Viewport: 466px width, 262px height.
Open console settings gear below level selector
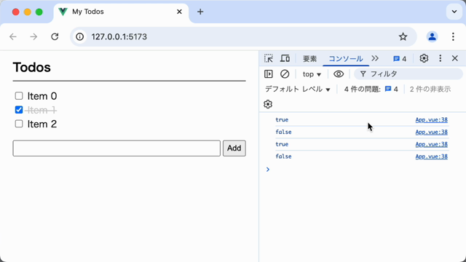(x=268, y=104)
